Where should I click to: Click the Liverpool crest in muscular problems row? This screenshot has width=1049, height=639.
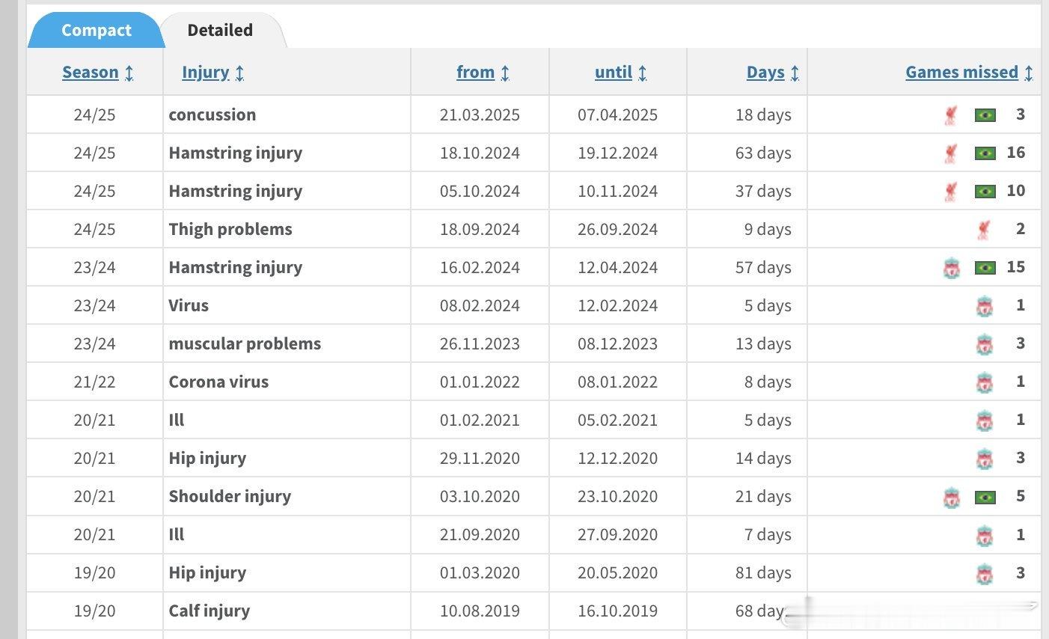pyautogui.click(x=985, y=344)
